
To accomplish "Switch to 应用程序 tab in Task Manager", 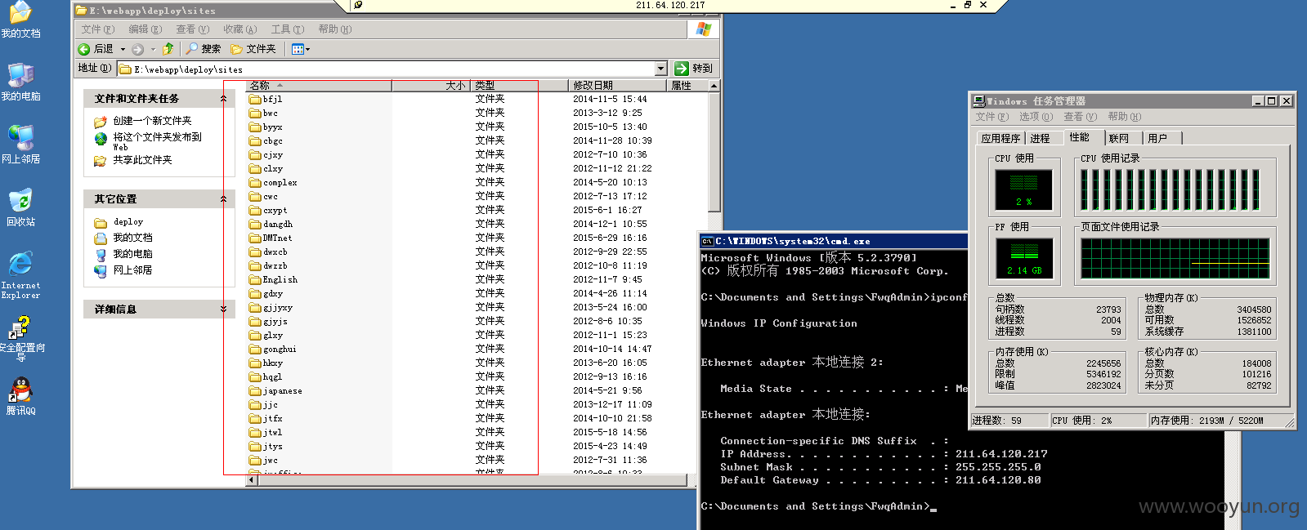I will click(x=1000, y=139).
